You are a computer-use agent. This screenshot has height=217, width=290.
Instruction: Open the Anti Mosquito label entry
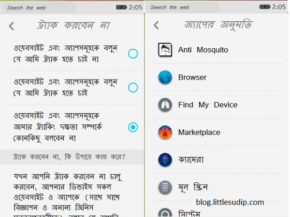pos(203,50)
